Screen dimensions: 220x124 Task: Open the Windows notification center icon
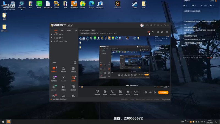216,122
